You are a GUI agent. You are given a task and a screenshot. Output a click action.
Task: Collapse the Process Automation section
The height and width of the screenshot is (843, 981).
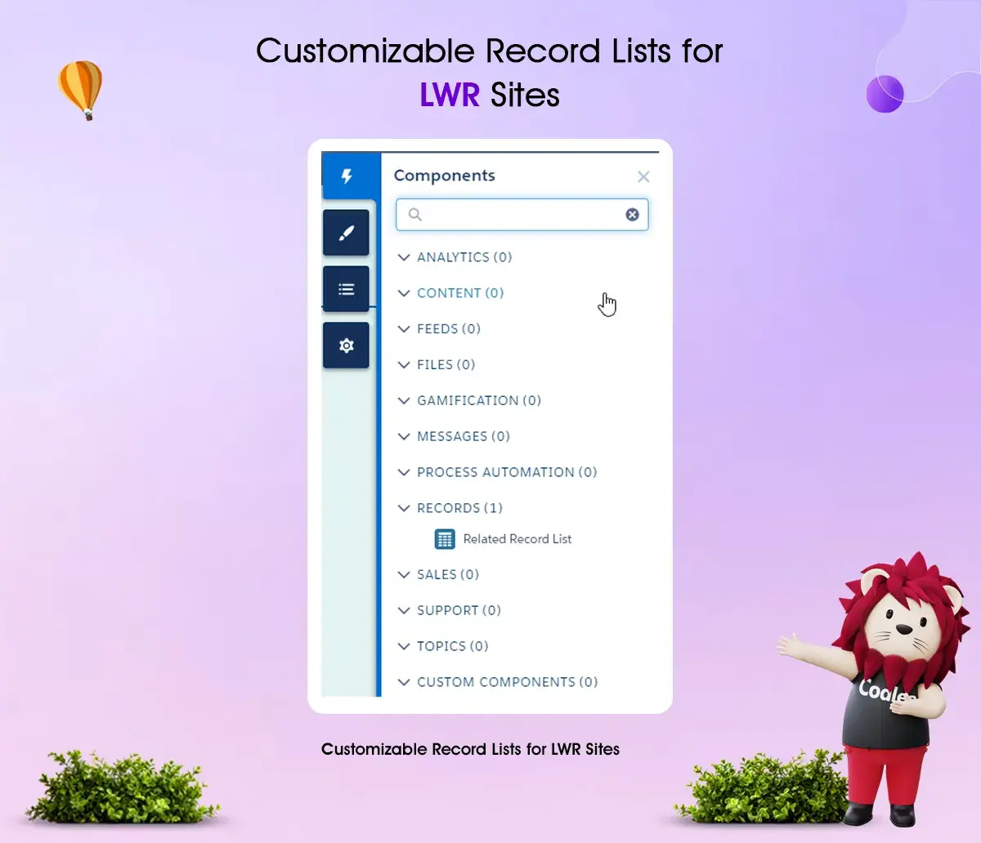point(404,473)
